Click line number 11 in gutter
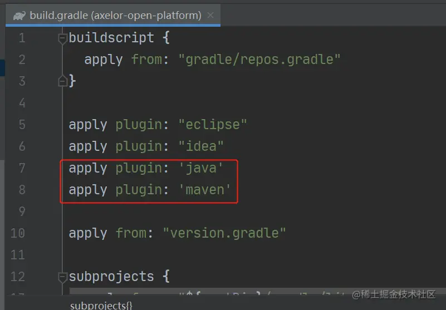446x310 pixels. (18, 255)
